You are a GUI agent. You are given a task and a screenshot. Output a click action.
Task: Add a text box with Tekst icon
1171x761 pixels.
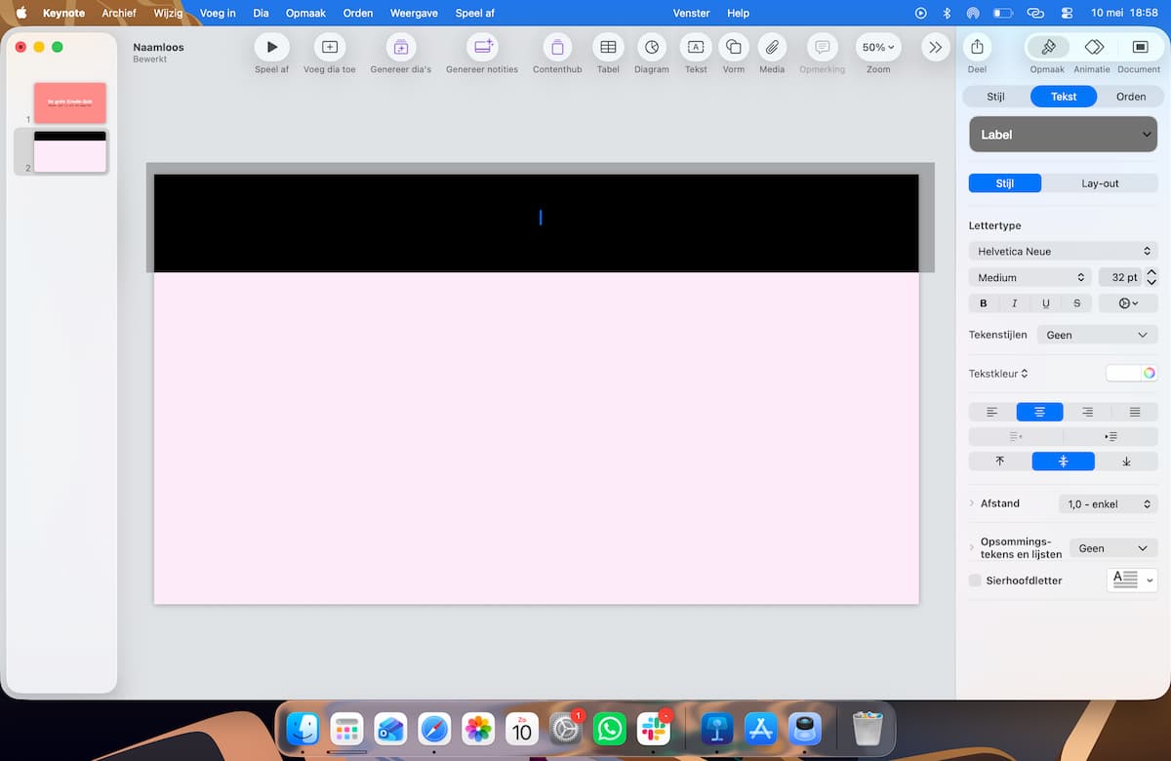[x=696, y=47]
